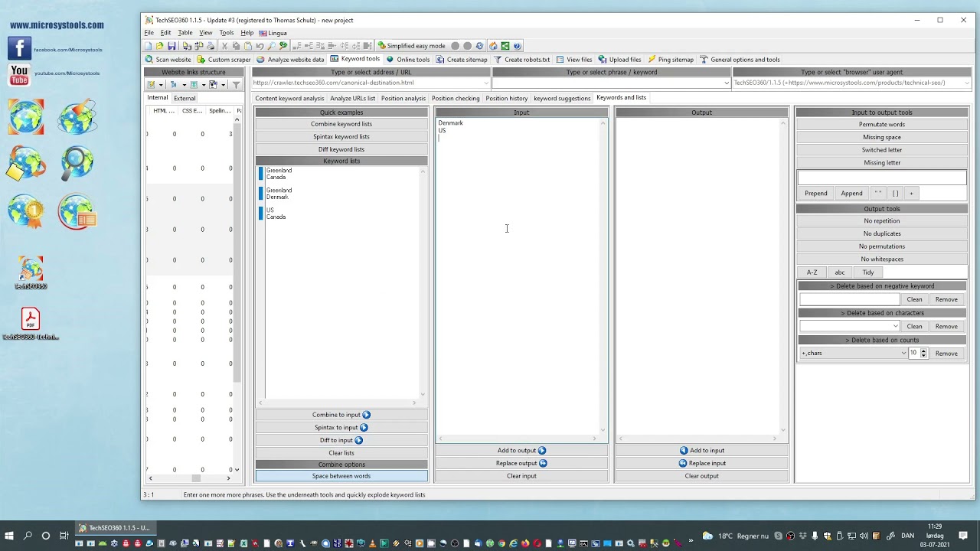Toggle Simplified easy mode
Screen dimensions: 980x551
coord(411,46)
